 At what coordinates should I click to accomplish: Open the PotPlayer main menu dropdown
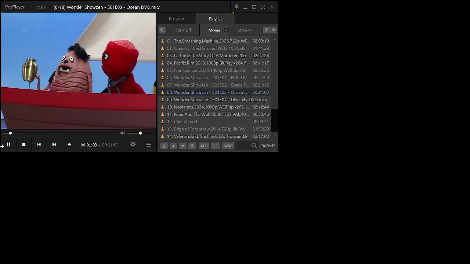click(18, 7)
